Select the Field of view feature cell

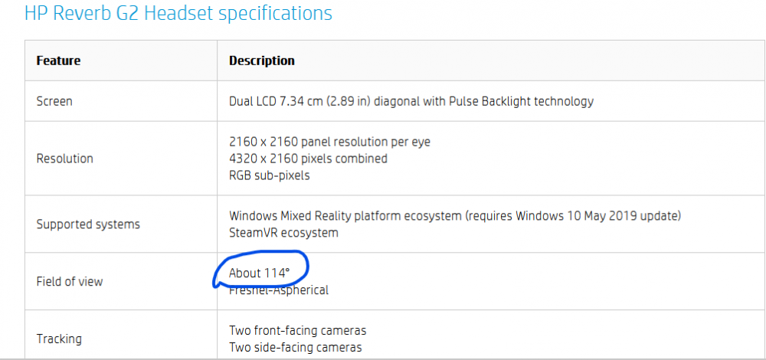(x=69, y=281)
